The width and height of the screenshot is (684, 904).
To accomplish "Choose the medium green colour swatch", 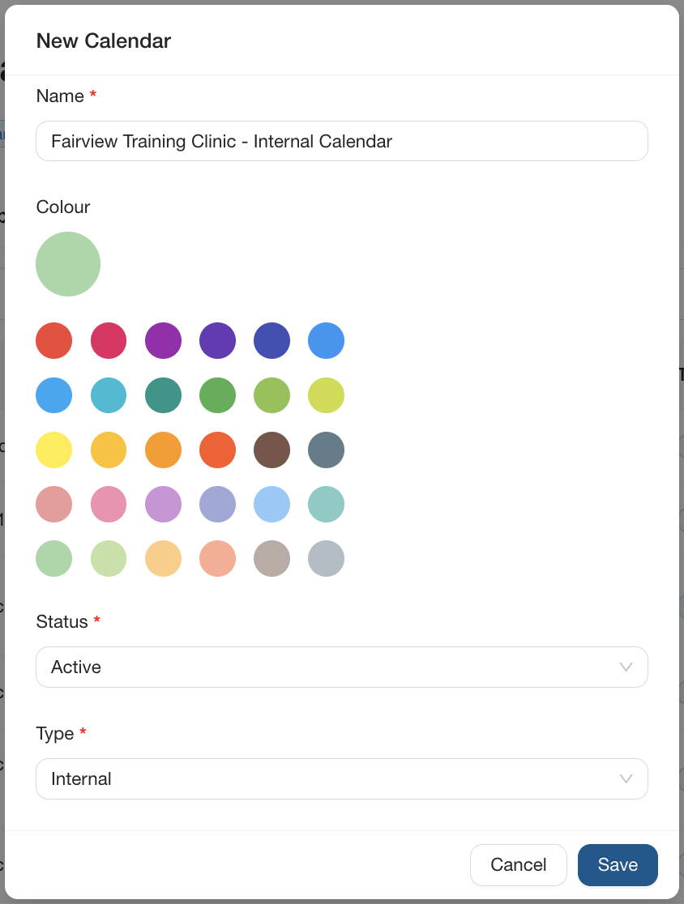I will tap(217, 395).
